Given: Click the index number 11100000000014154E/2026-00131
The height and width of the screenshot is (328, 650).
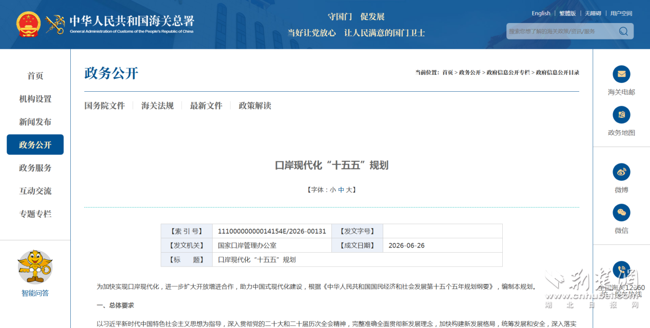Looking at the screenshot, I should tap(272, 231).
